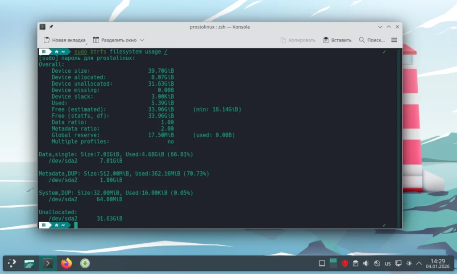The height and width of the screenshot is (274, 457).
Task: Launch Firefox from the taskbar
Action: click(66, 263)
